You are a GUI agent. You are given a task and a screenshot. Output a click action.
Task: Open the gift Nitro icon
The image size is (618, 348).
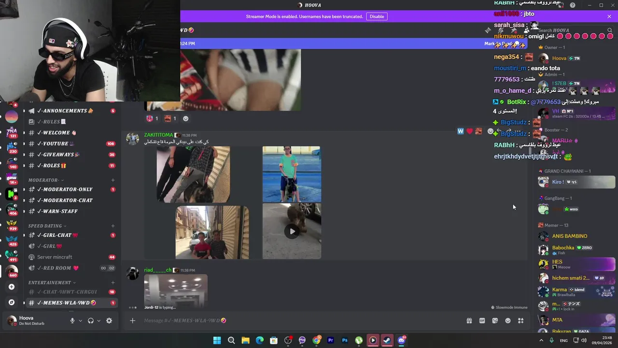pos(469,320)
